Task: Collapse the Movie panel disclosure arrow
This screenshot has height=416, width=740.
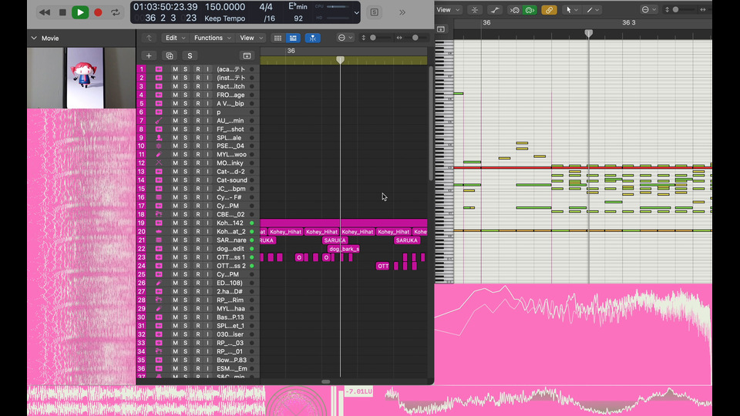Action: pos(34,38)
